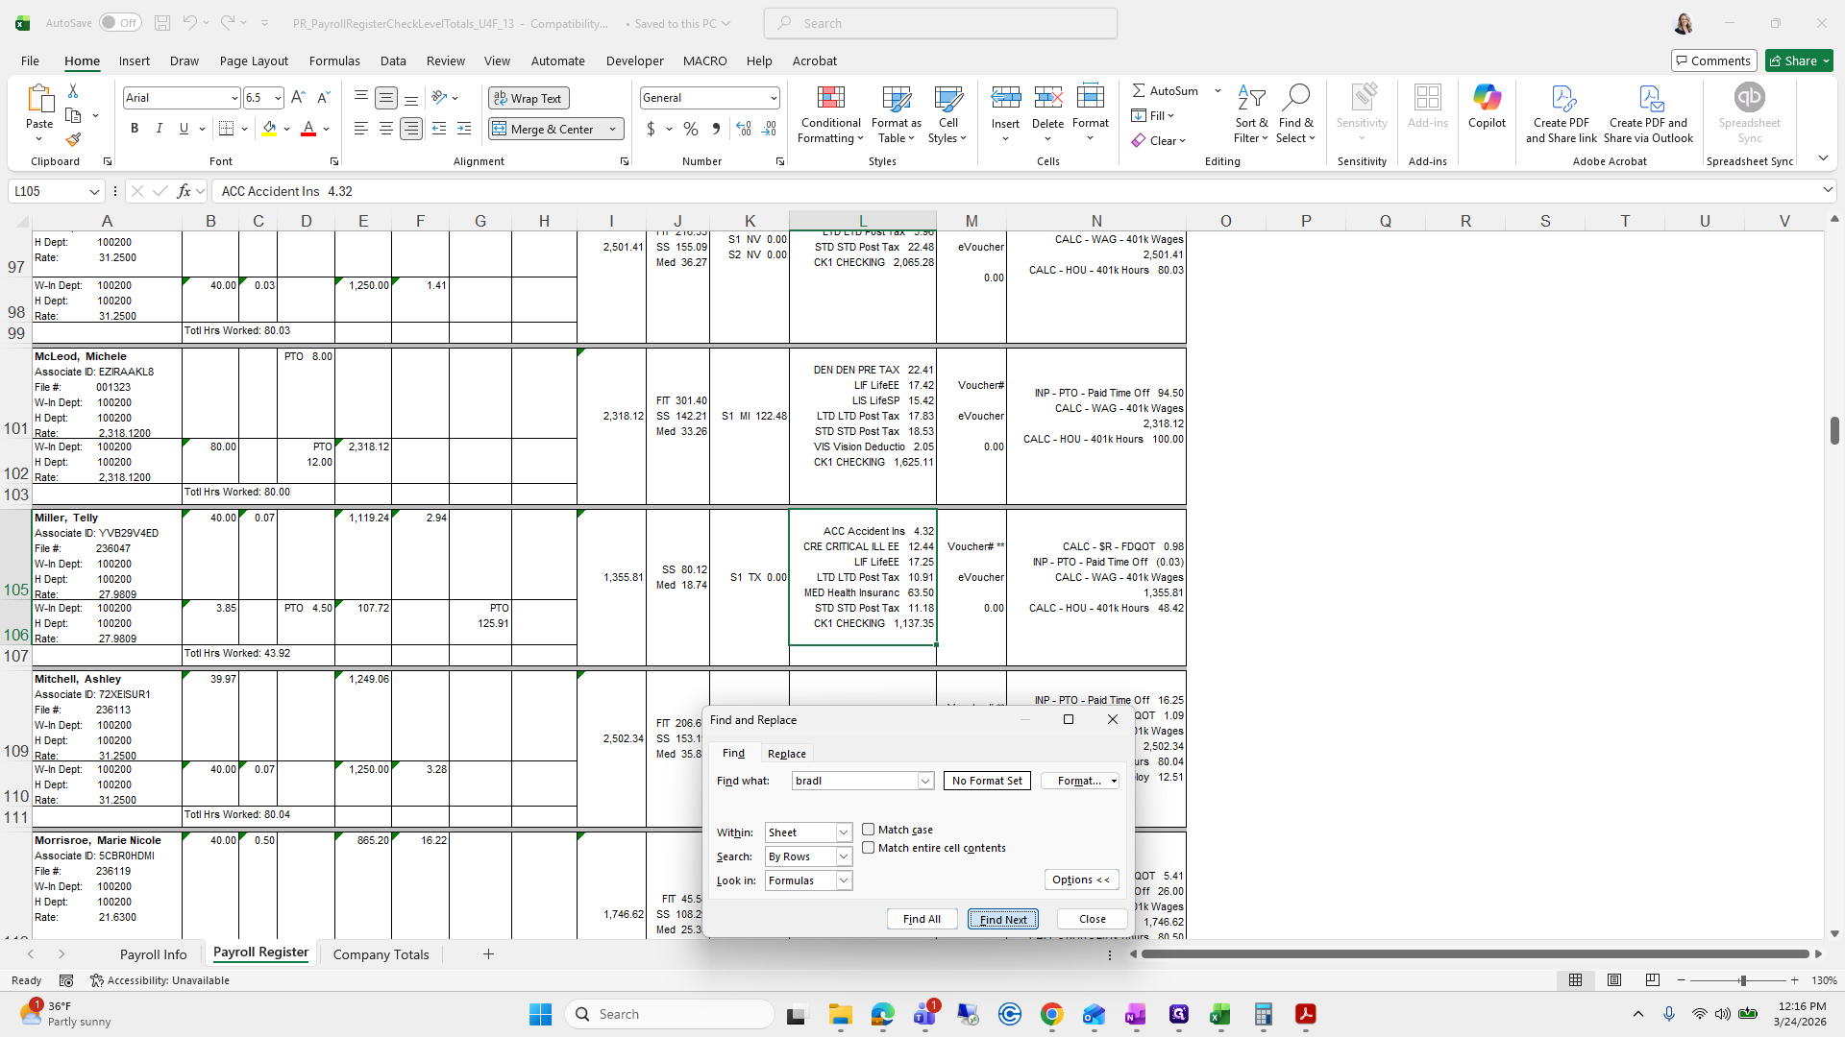Click the Find Next button
1845x1037 pixels.
coord(1002,919)
